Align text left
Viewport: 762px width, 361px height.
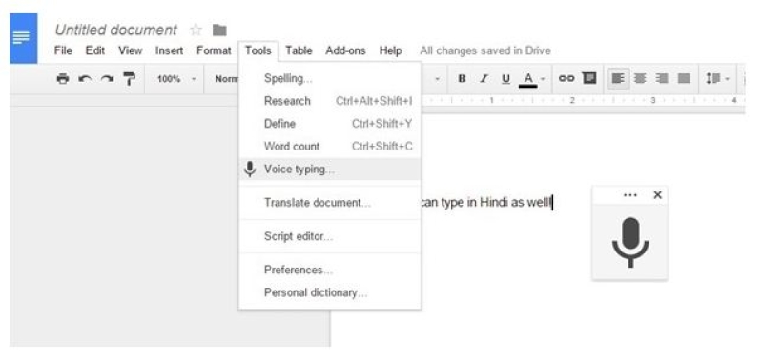coord(618,79)
